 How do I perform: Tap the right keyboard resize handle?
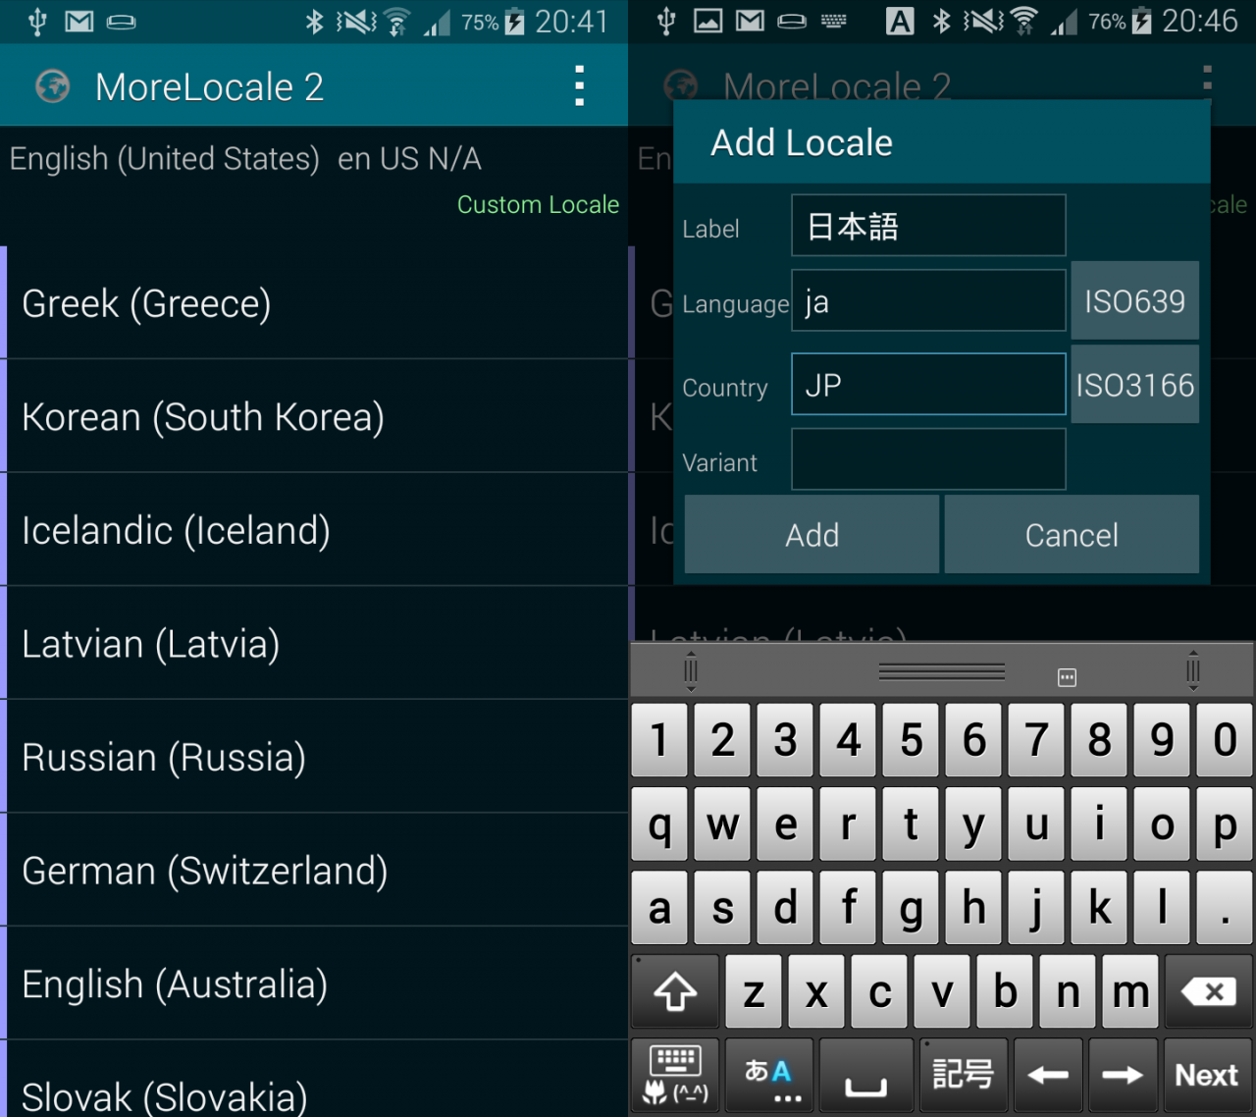pos(1193,670)
